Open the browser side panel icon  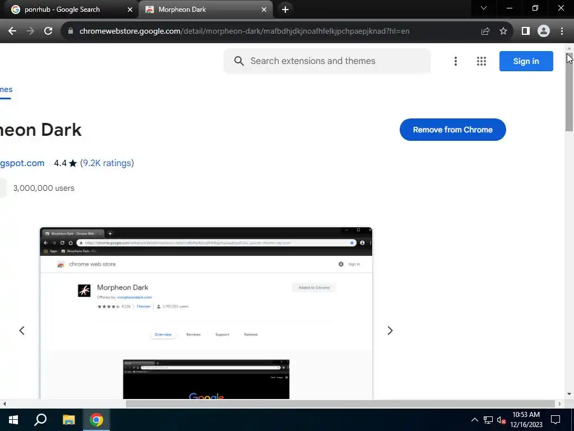coord(526,31)
